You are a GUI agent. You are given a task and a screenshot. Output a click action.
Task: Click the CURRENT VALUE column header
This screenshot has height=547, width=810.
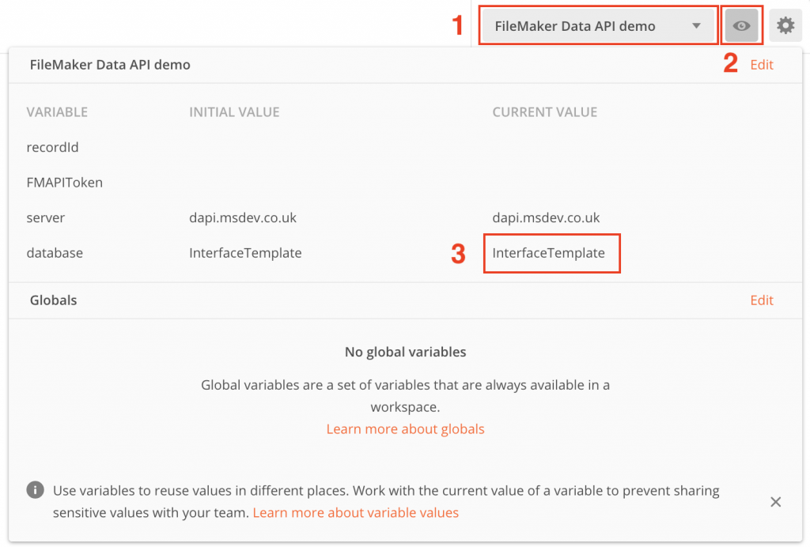click(544, 111)
